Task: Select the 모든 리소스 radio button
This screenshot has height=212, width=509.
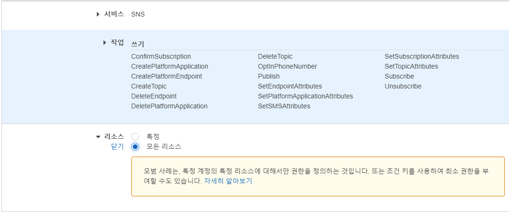Action: 135,147
